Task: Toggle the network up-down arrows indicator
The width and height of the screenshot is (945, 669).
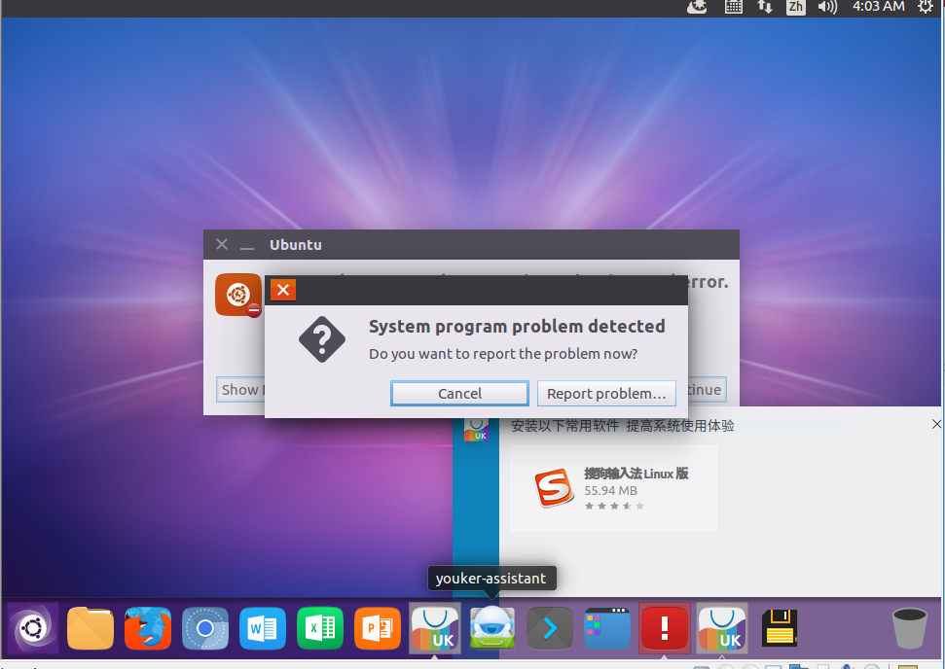Action: point(764,8)
